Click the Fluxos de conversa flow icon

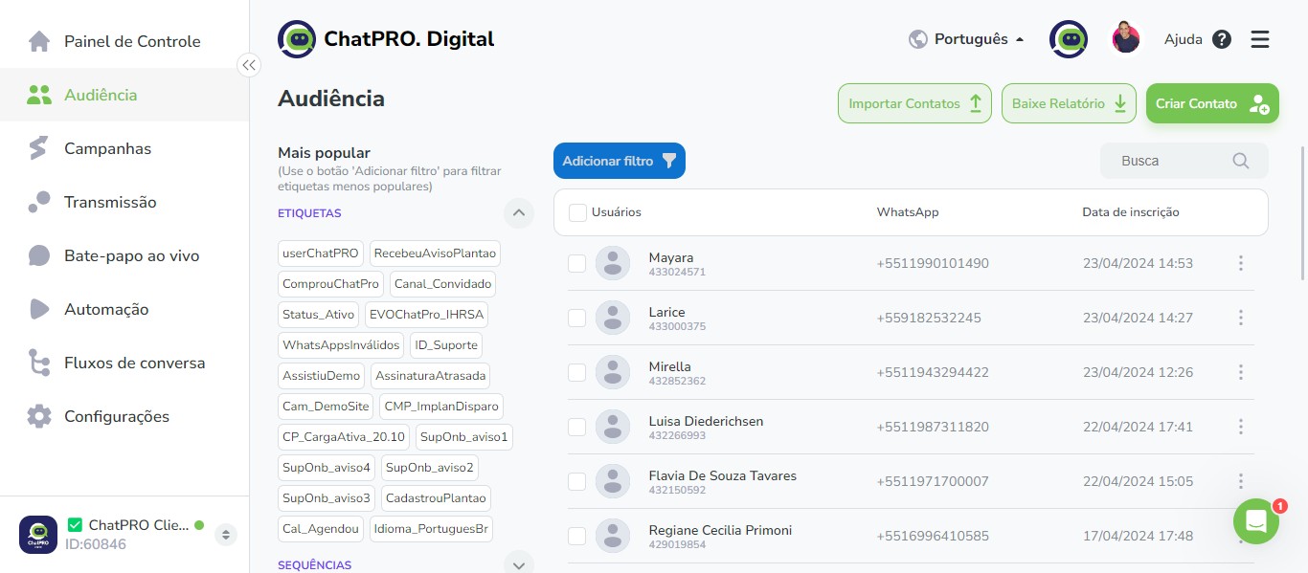tap(39, 363)
